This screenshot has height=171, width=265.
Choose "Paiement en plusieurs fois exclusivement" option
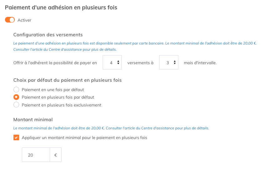[x=16, y=105]
